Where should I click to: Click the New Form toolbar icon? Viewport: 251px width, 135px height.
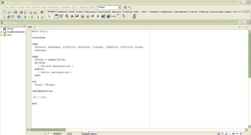pyautogui.click(x=19, y=17)
